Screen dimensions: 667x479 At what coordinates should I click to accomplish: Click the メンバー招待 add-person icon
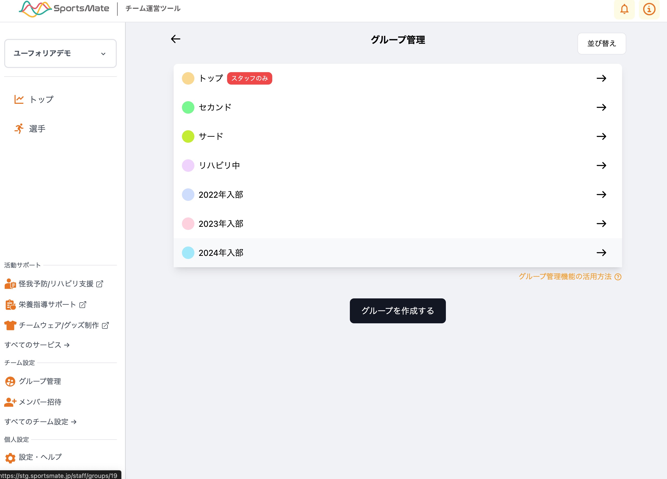pos(10,402)
